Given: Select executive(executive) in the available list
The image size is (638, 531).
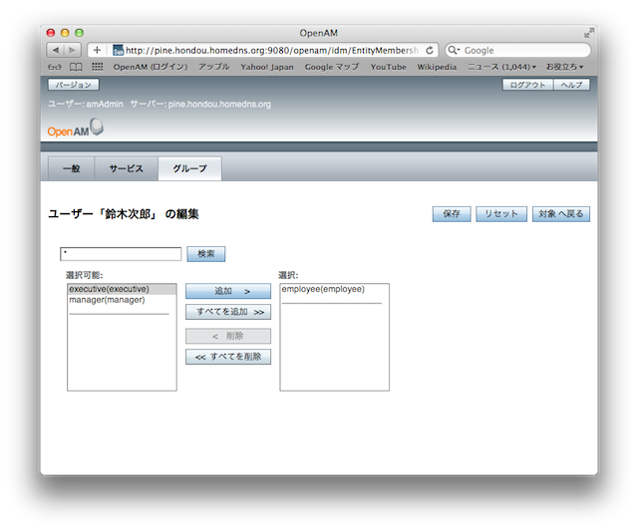Looking at the screenshot, I should point(109,289).
